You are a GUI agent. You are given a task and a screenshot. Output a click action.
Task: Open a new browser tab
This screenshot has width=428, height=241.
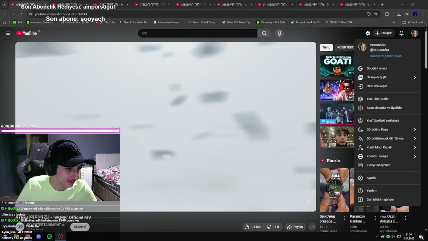point(382,4)
